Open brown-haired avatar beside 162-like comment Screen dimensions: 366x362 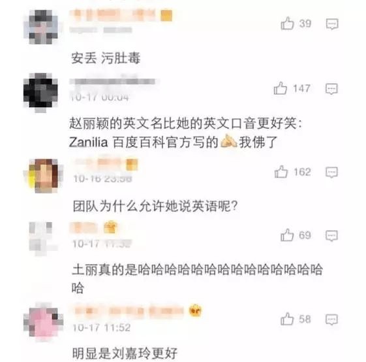44,176
